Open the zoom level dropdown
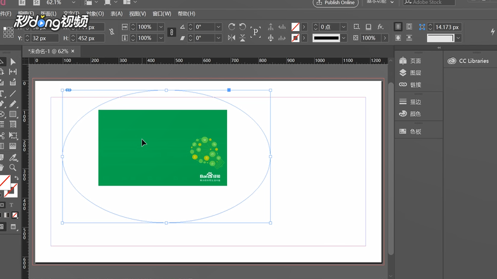The image size is (497, 279). pos(73,3)
